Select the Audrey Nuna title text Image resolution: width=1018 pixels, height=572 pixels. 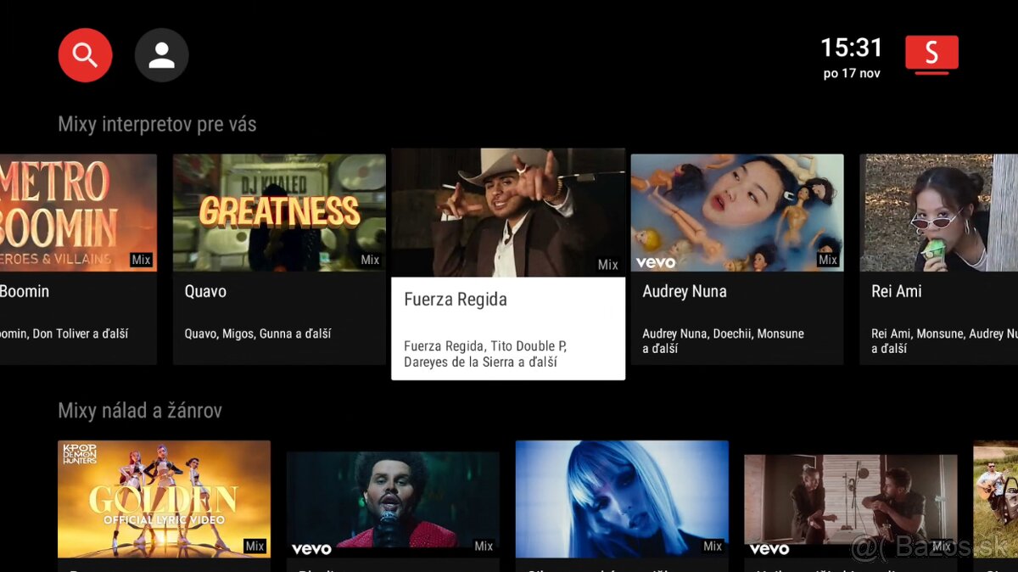[685, 291]
